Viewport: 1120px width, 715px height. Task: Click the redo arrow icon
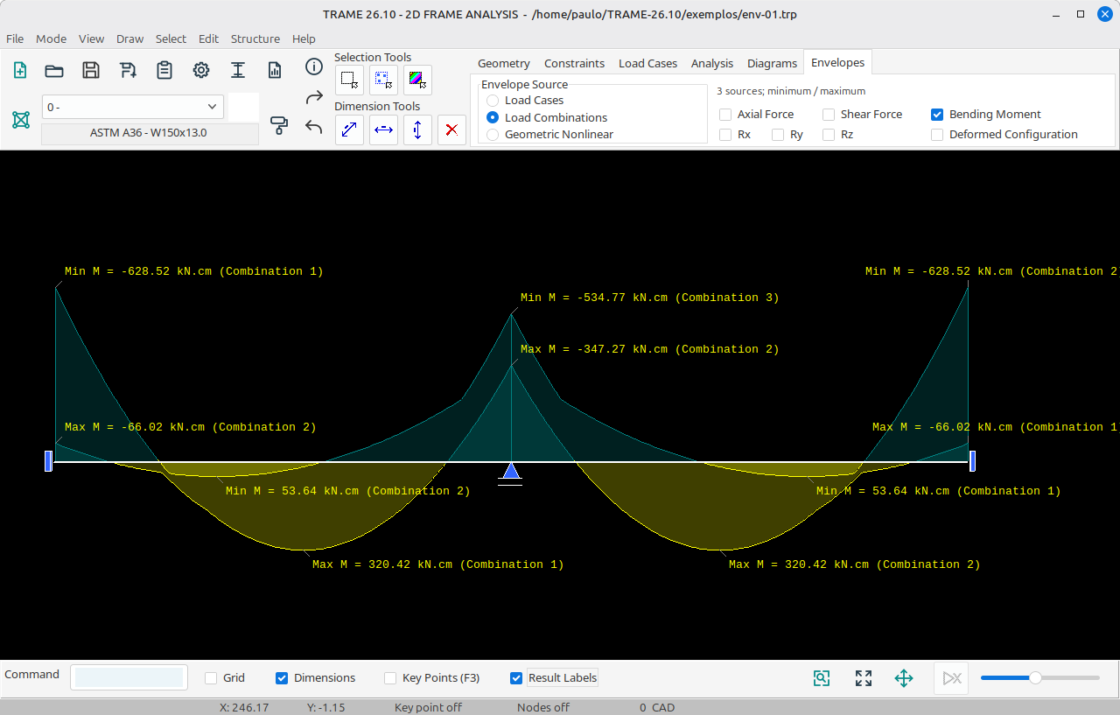(x=314, y=97)
